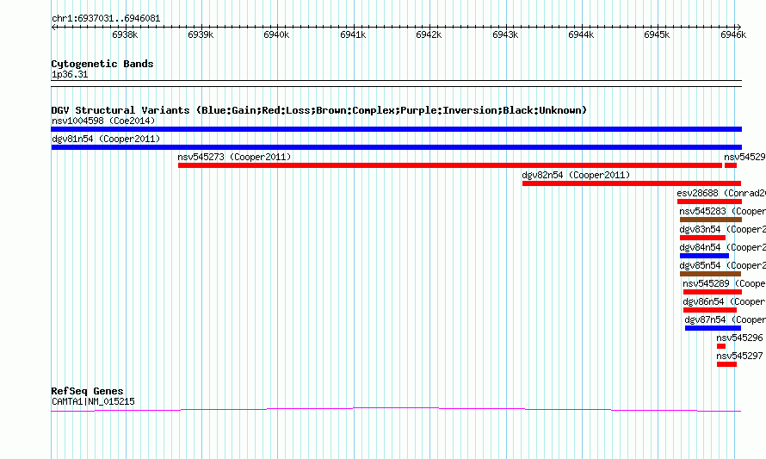The image size is (766, 459).
Task: Select the blue bar of dgv87n54
Action: (x=713, y=328)
